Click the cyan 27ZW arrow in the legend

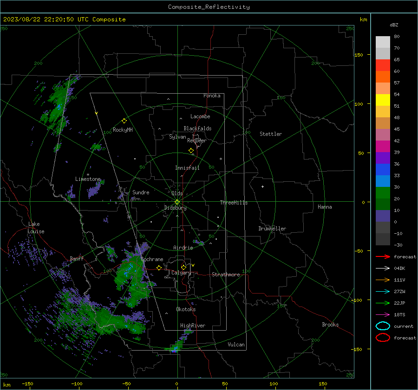click(x=383, y=292)
